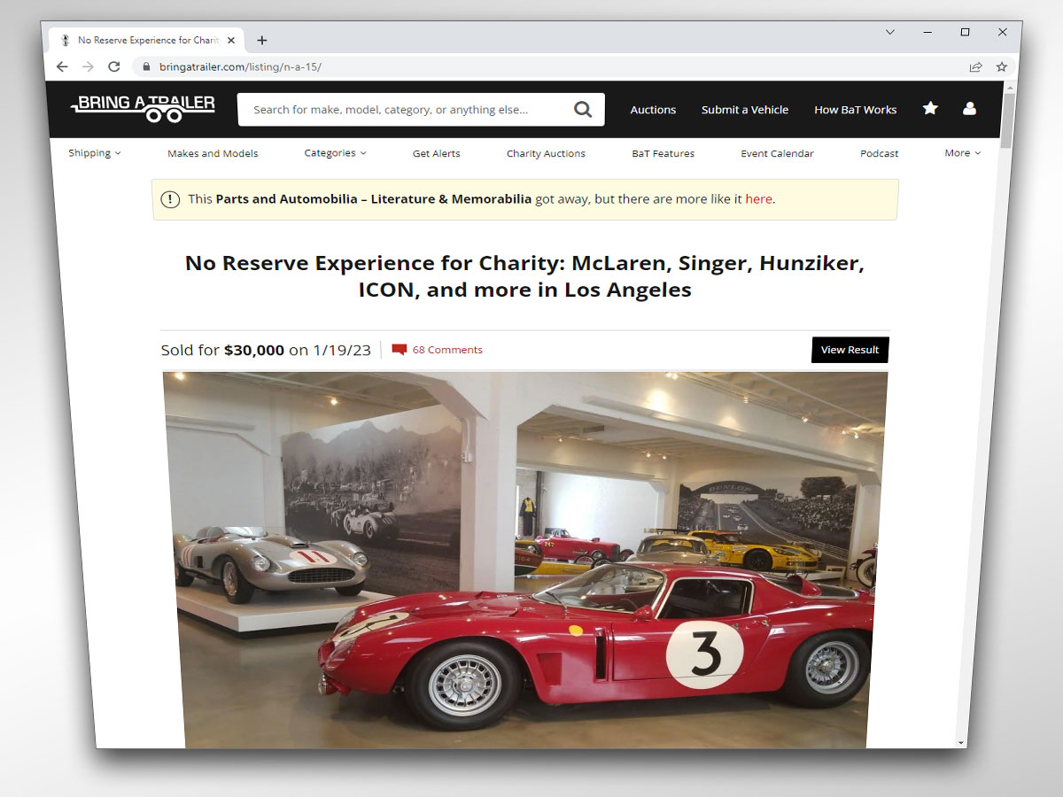
Task: Open new tab with plus button
Action: point(262,40)
